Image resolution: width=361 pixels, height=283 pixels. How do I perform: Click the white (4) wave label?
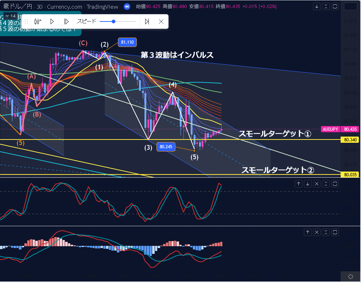pos(172,84)
